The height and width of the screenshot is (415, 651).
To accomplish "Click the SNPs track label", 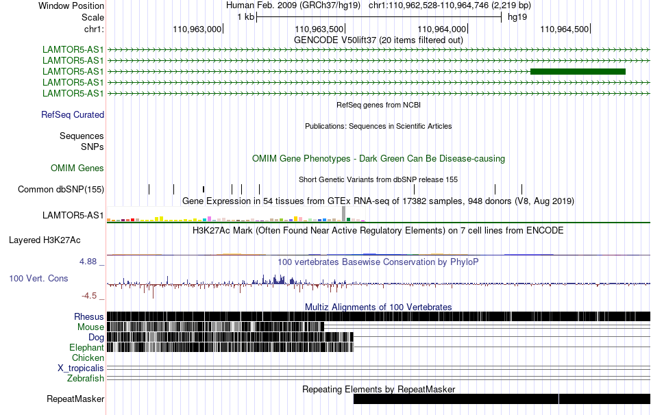I will [x=93, y=147].
